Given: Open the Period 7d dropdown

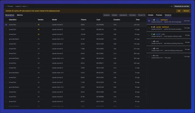Looking at the screenshot, I should 141,15.
